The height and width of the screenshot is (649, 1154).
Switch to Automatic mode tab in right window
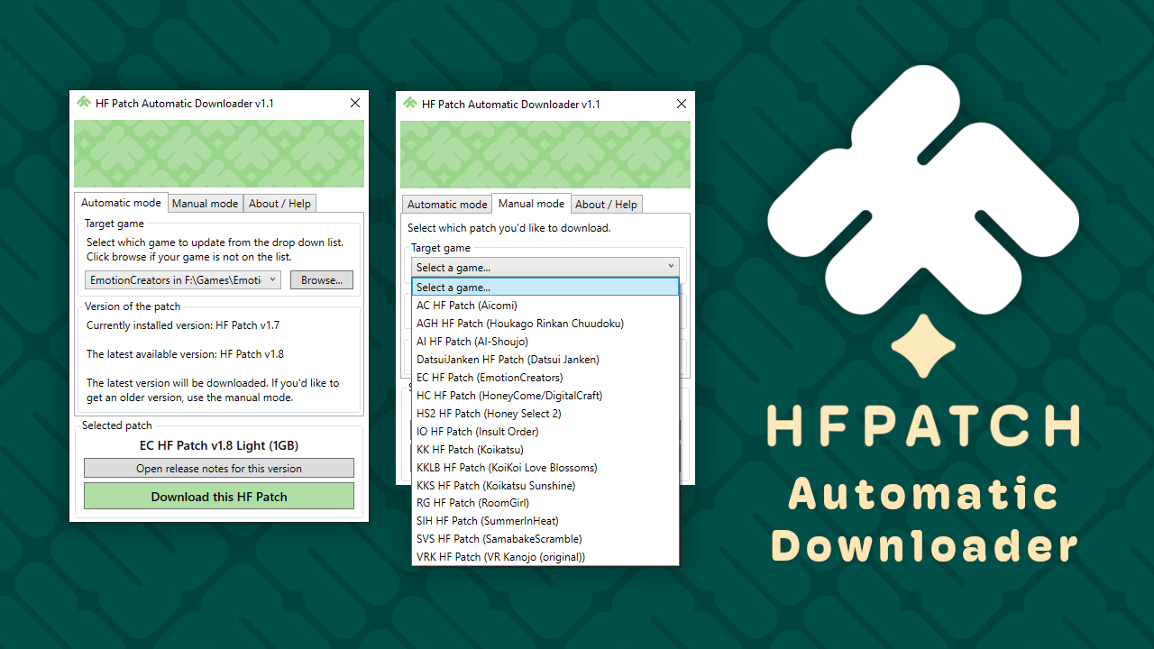point(447,205)
